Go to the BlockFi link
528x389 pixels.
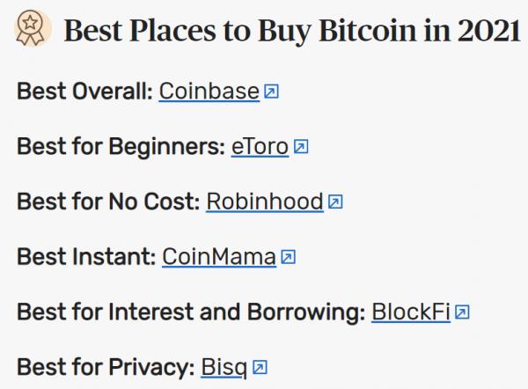coord(412,312)
